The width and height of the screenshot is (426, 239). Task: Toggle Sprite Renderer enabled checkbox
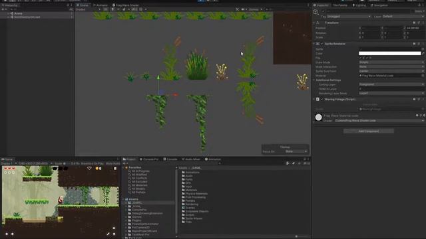click(322, 44)
